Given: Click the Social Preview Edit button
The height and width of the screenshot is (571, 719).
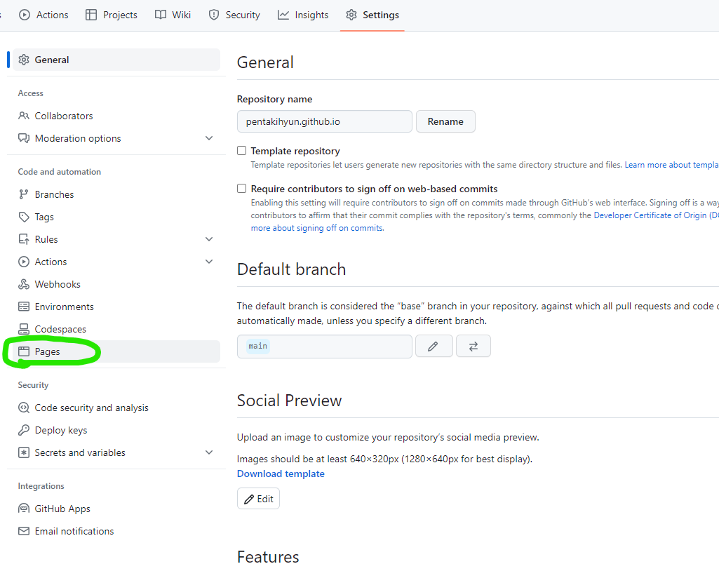Looking at the screenshot, I should 259,499.
